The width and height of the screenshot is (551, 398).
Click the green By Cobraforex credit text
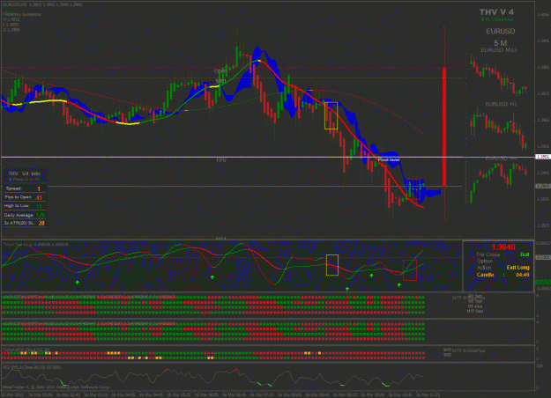pyautogui.click(x=497, y=19)
